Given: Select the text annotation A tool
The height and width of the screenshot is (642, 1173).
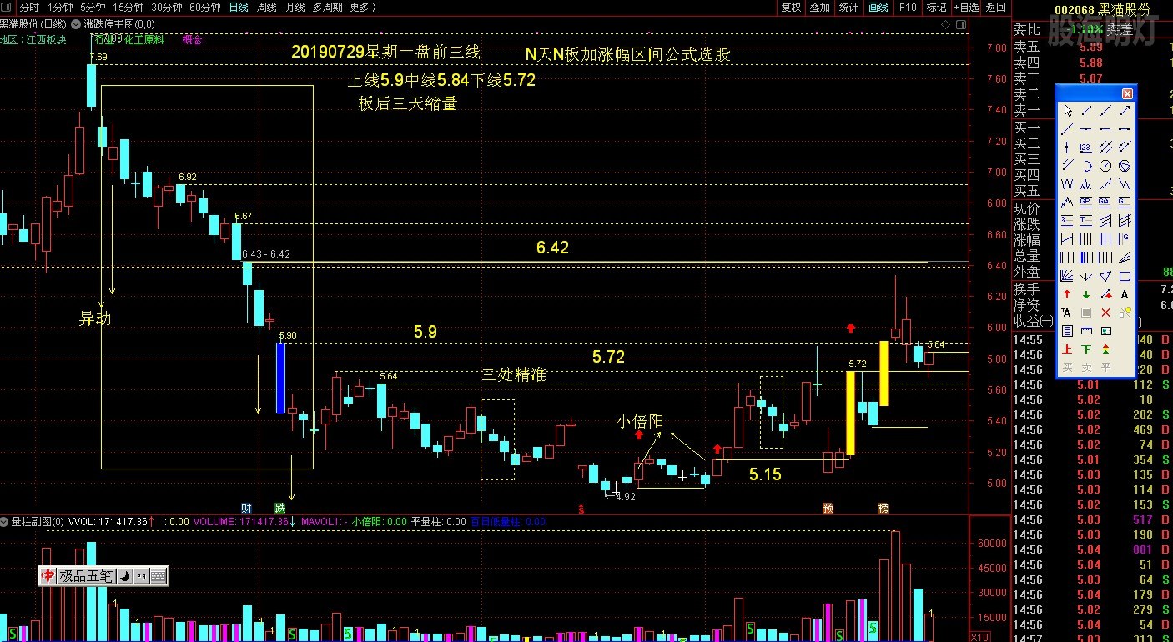Looking at the screenshot, I should point(1125,294).
